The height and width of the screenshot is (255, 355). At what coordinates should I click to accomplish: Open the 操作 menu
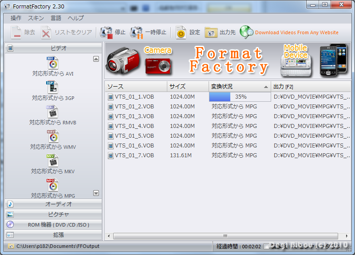[x=16, y=18]
